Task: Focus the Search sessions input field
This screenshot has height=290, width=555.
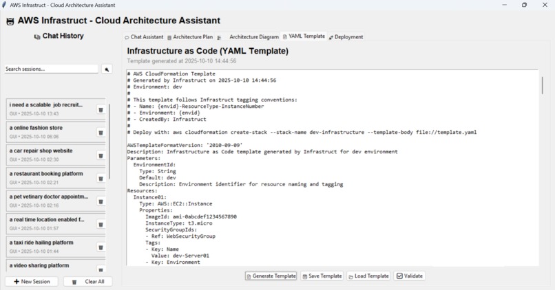Action: click(52, 69)
